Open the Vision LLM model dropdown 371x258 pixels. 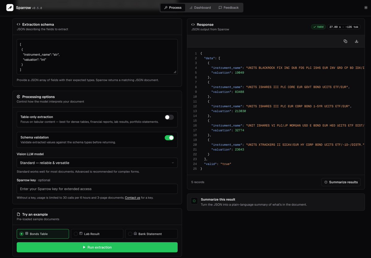[x=97, y=163]
